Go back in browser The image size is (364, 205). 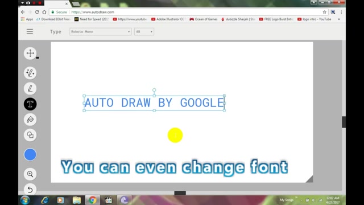tap(23, 12)
